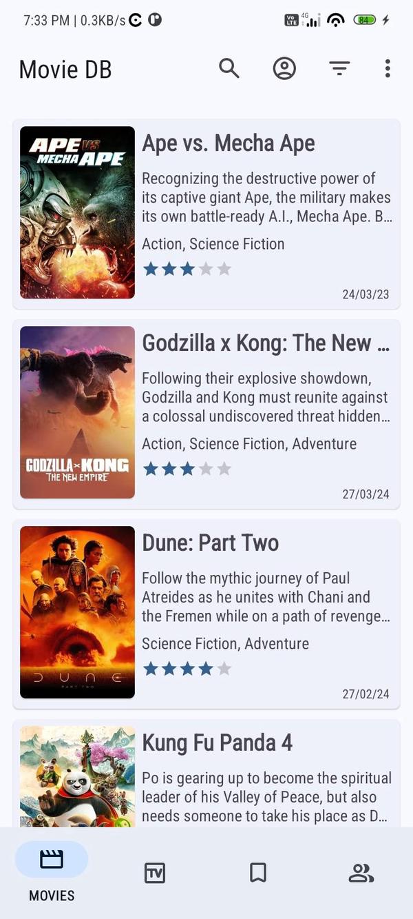This screenshot has height=919, width=413.
Task: Tap the Godzilla x Kong poster thumbnail
Action: coord(77,412)
